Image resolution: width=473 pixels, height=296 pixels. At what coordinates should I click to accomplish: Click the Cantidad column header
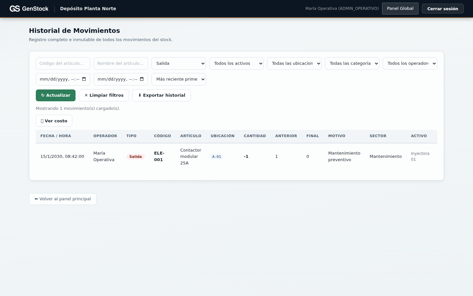(x=255, y=136)
